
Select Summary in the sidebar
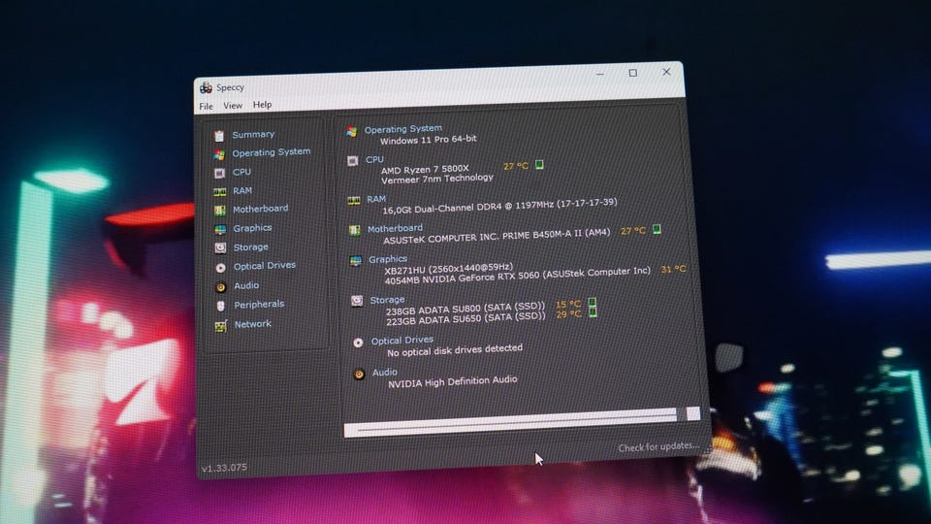[x=253, y=135]
